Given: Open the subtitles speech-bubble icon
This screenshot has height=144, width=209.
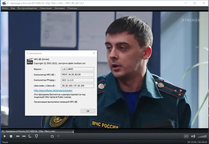Looking at the screenshot, I should 52,136.
